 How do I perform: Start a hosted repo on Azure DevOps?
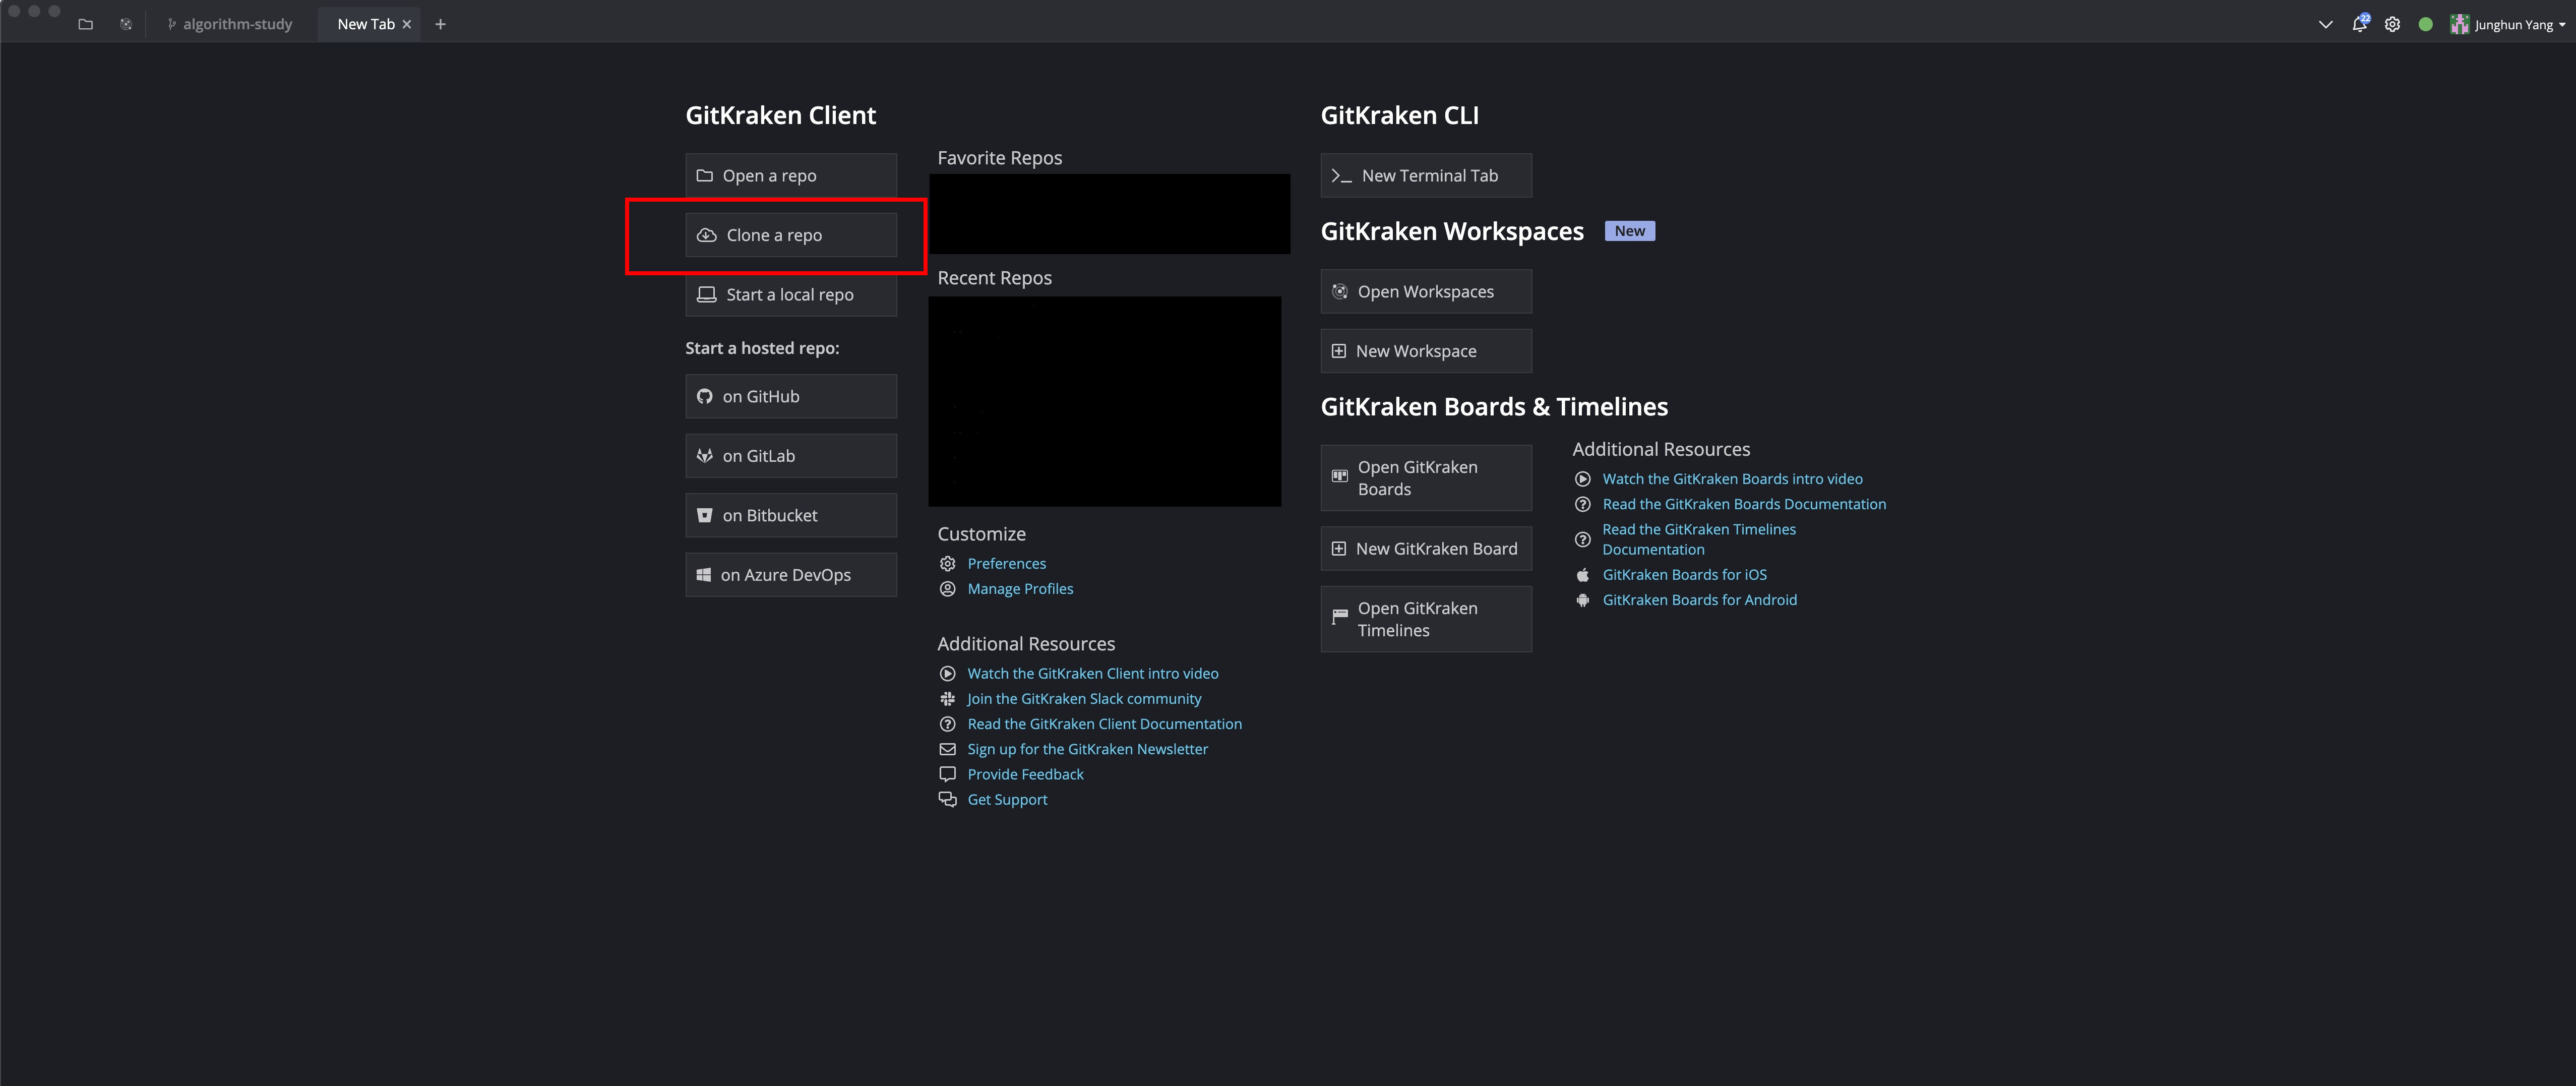pos(790,575)
